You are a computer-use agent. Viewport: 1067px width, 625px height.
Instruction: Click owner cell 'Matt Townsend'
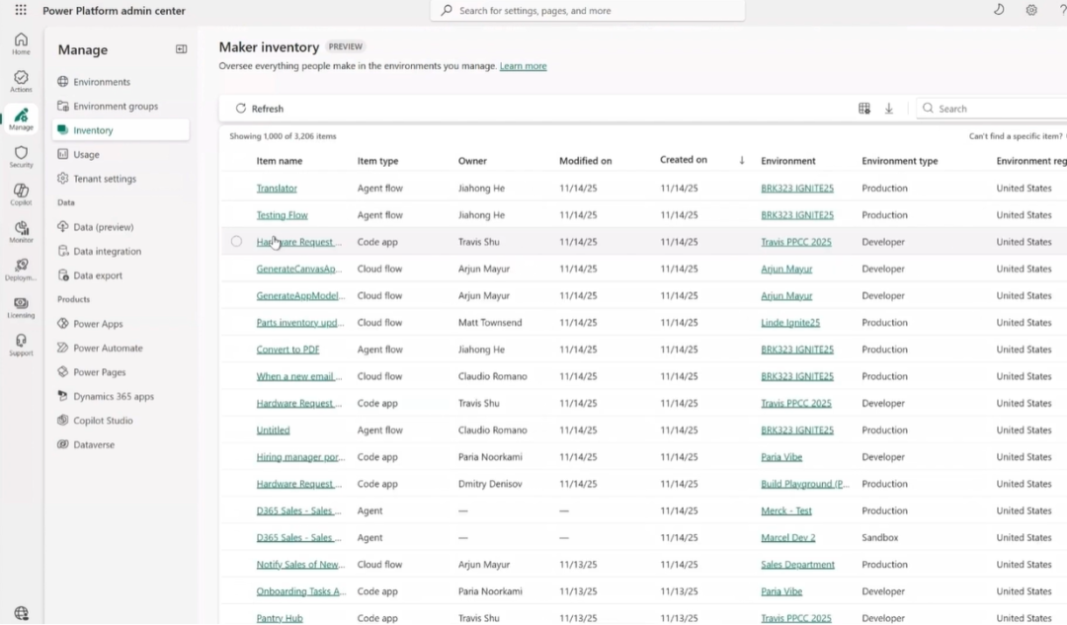(490, 322)
